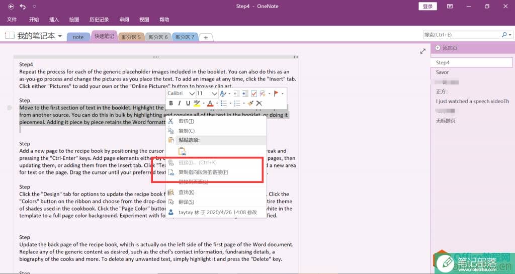Open the 文件 menu
Screen dimensions: 515x274
click(12, 20)
